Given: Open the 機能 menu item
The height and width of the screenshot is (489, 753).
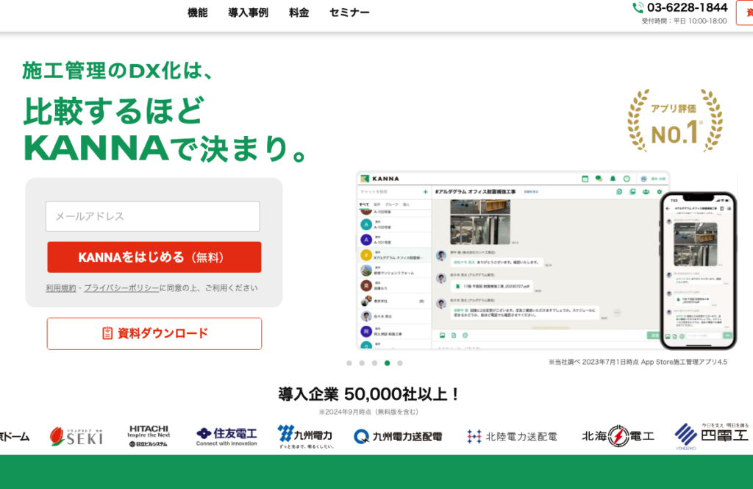Looking at the screenshot, I should coord(198,13).
